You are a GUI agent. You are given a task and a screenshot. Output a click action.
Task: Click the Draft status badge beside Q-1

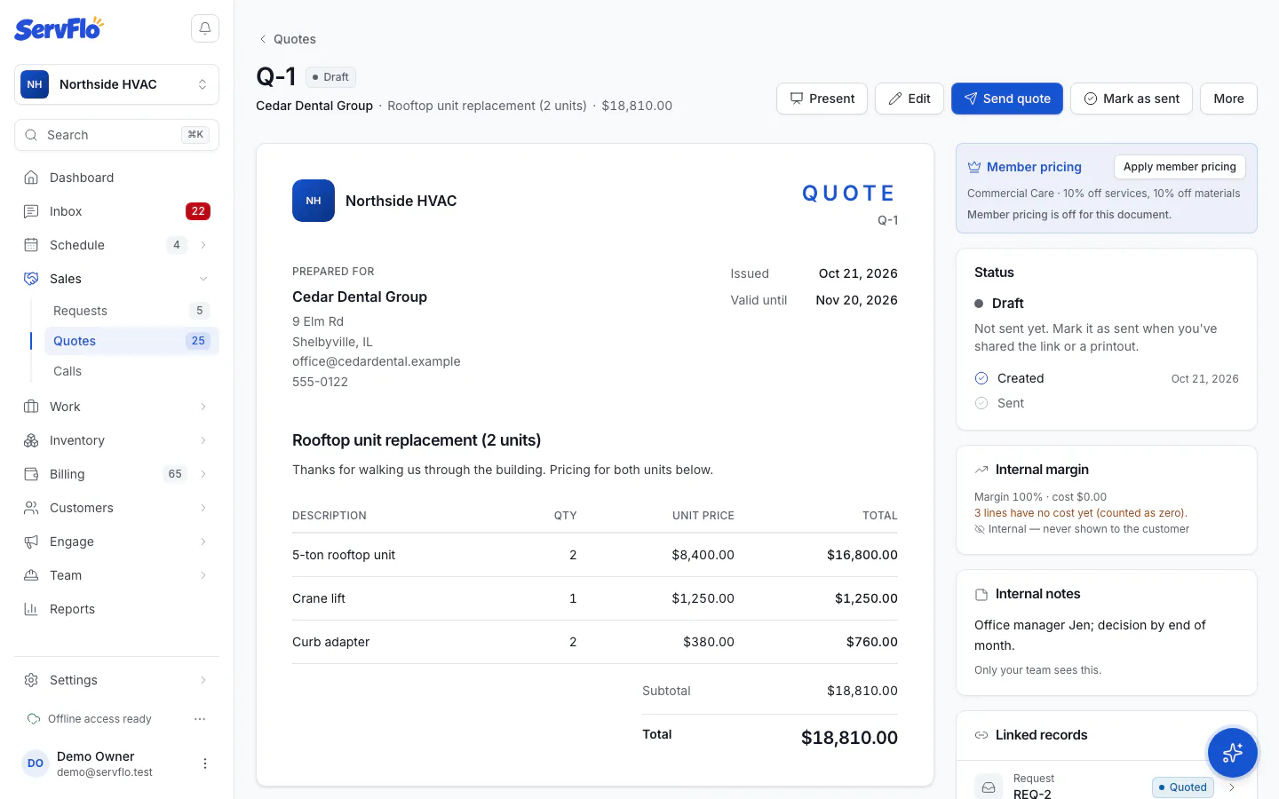pos(330,77)
